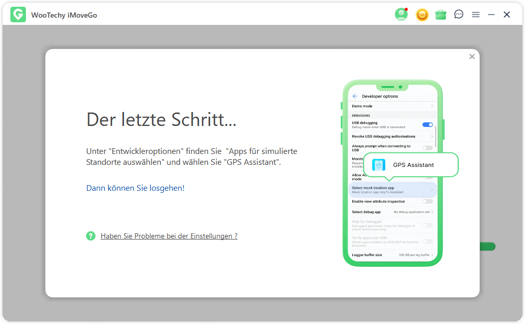Open the 'Select debug app' chevron
Screen dimensions: 525x324
(x=432, y=212)
